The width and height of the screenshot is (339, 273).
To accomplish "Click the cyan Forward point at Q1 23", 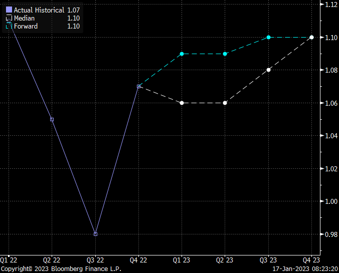I will click(182, 54).
